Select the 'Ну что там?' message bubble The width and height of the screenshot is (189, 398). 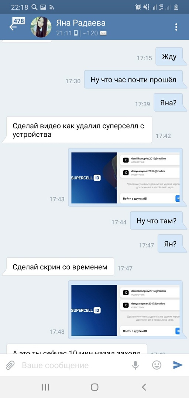pyautogui.click(x=157, y=221)
